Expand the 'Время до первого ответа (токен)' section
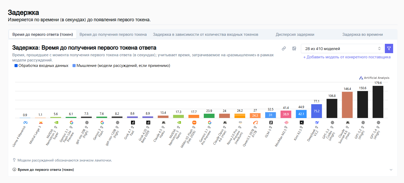This screenshot has height=183, width=404. [x=46, y=170]
